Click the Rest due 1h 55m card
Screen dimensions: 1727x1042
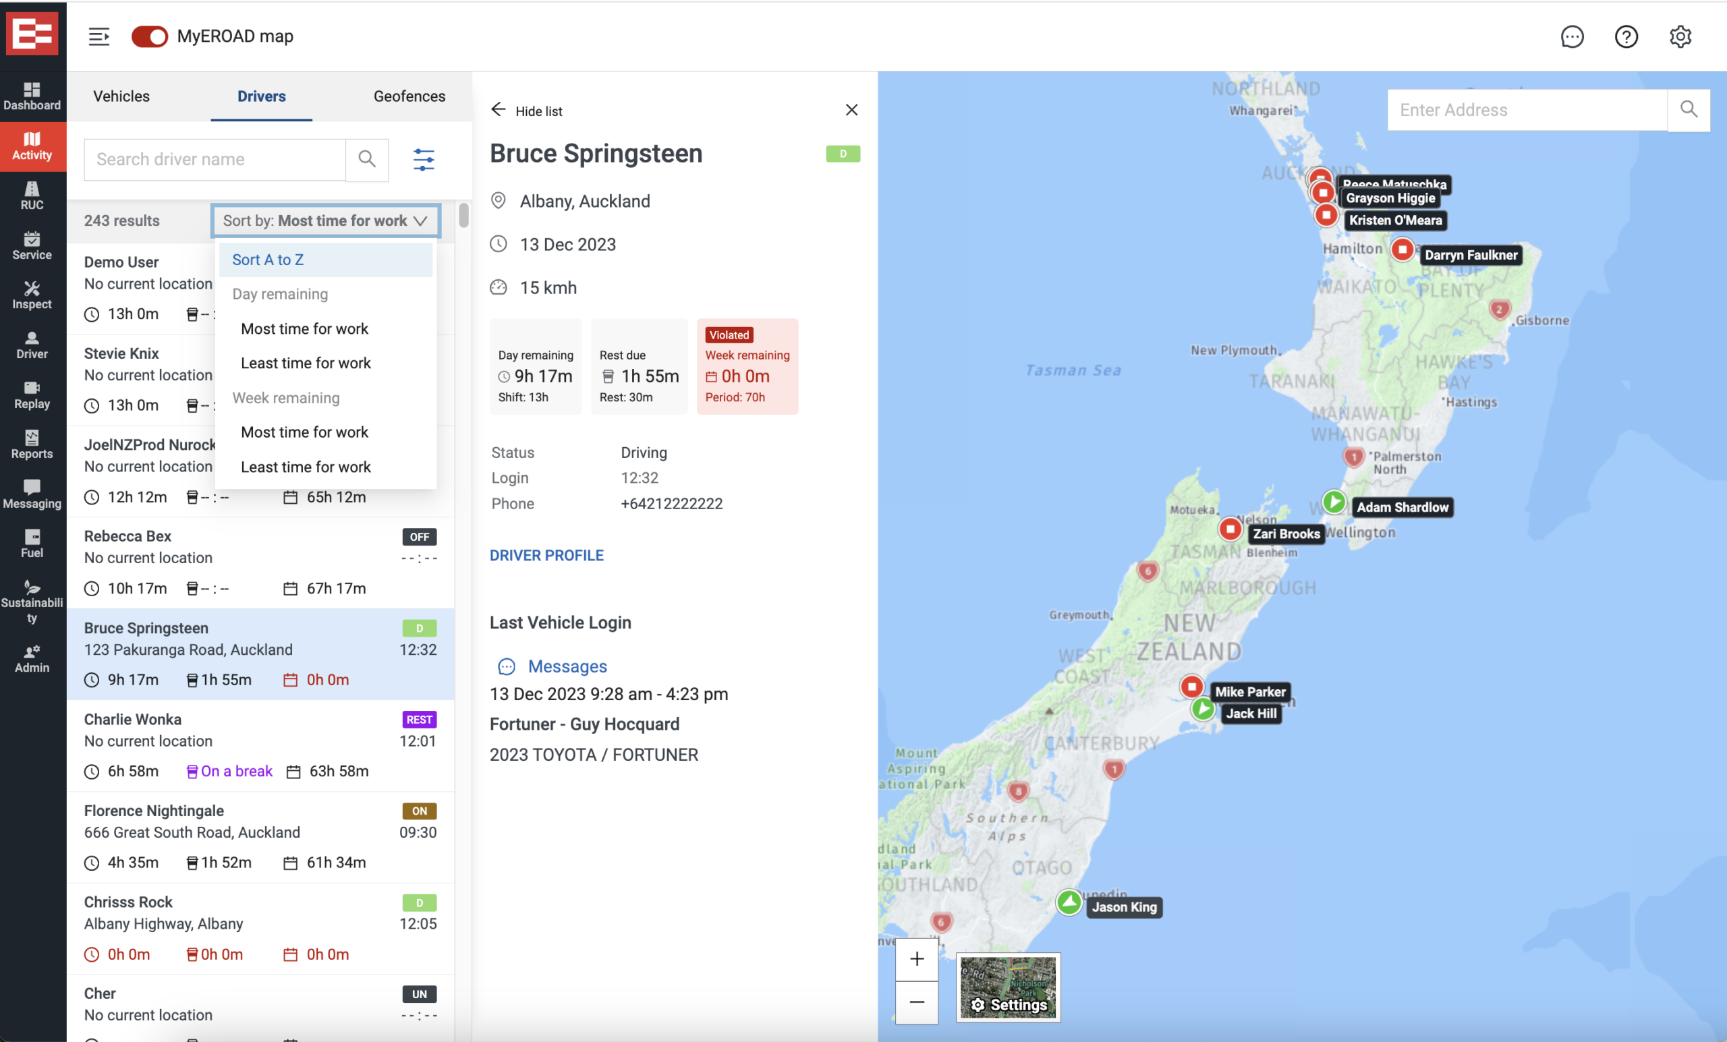click(640, 366)
